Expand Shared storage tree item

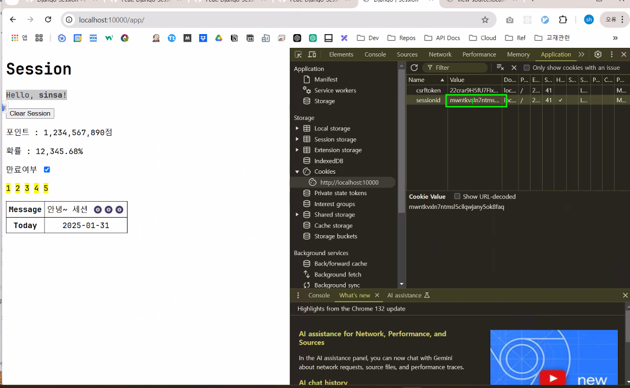(x=297, y=214)
